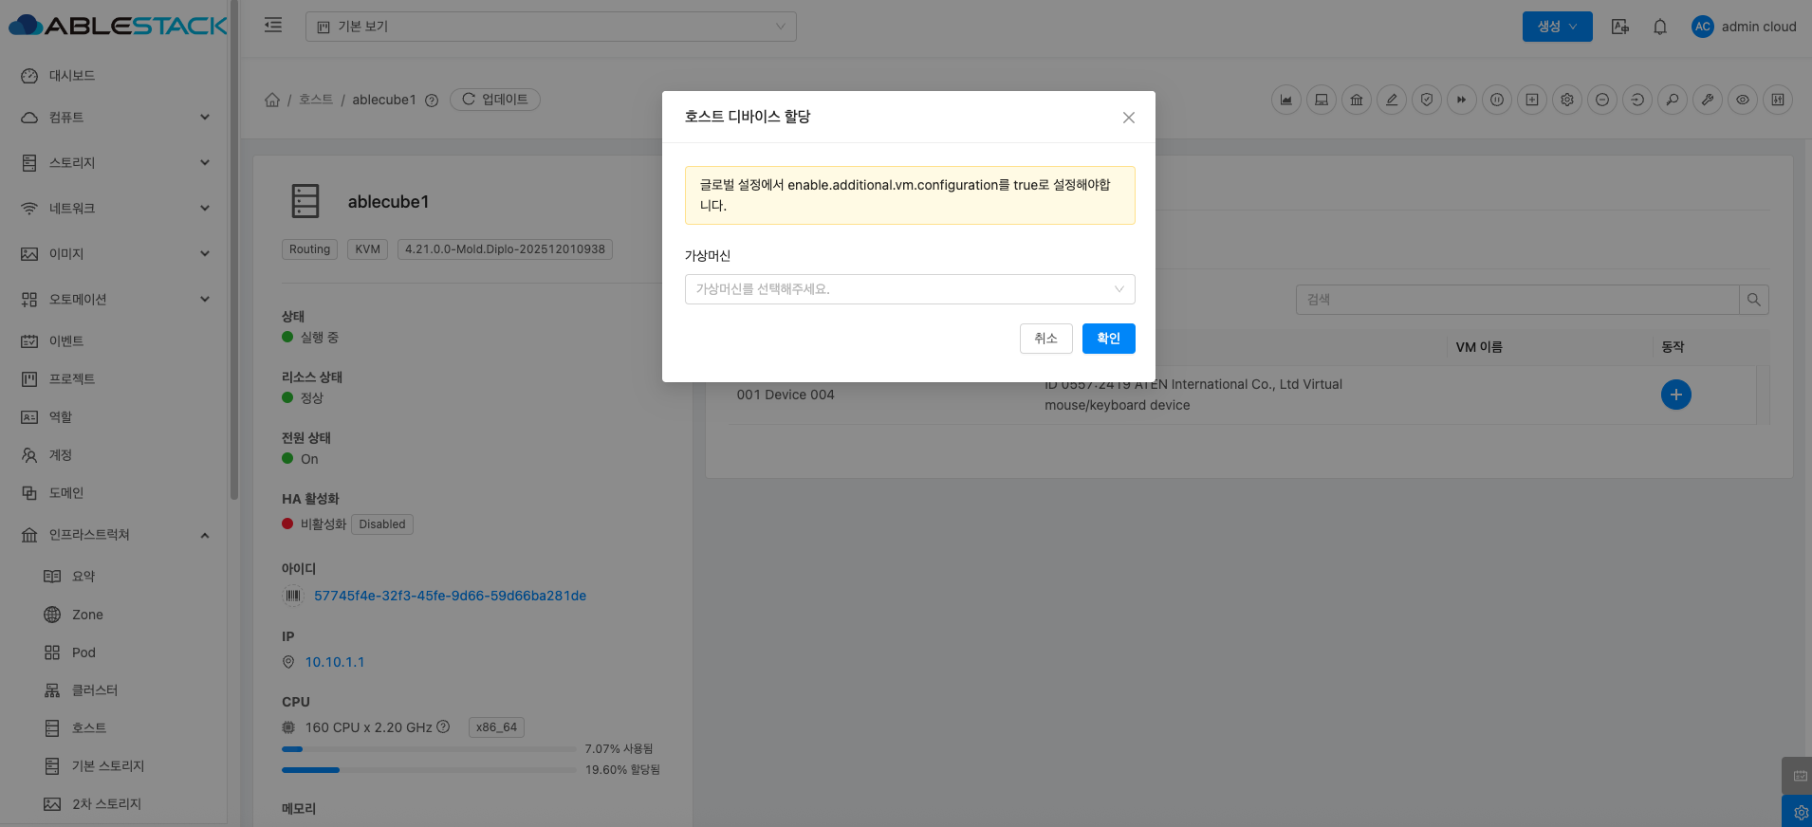
Task: Click the blue plus button for Device 004
Action: [x=1675, y=395]
